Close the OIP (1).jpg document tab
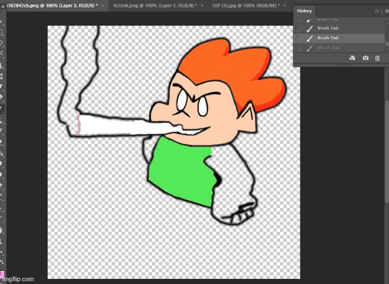389x284 pixels. pyautogui.click(x=285, y=6)
